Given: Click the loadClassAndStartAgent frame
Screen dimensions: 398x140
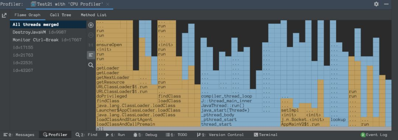Looking at the screenshot, I should 148,119.
